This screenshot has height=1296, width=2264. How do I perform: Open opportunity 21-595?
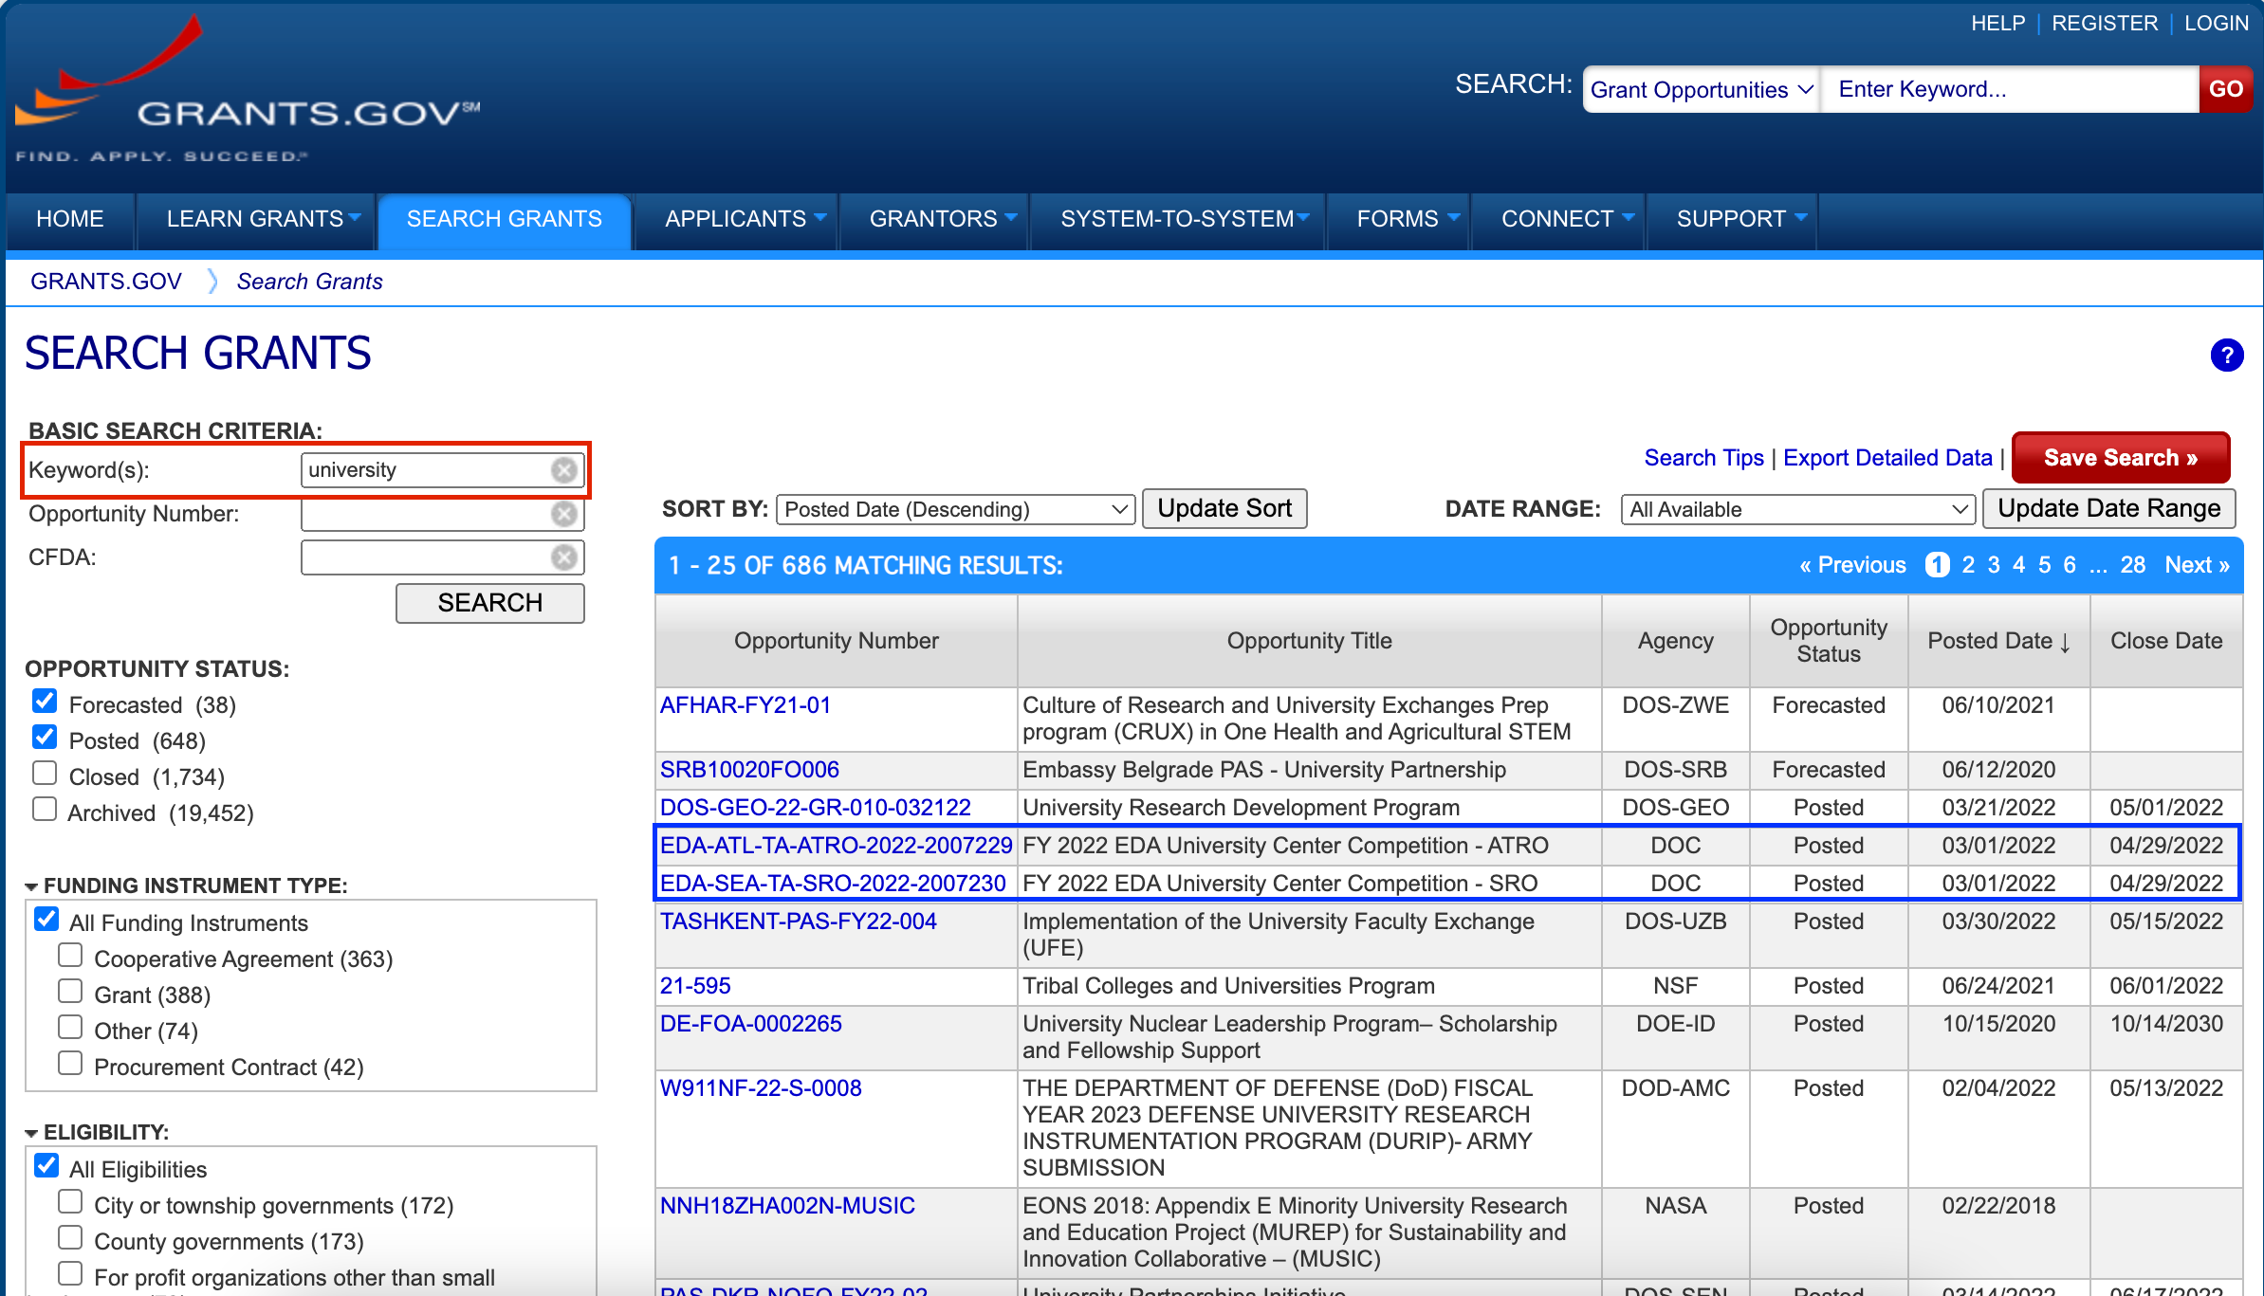(695, 986)
